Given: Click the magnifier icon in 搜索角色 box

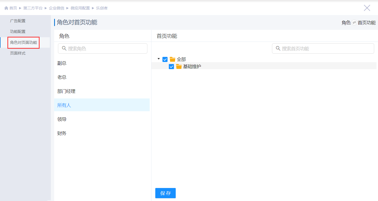Looking at the screenshot, I should 64,48.
